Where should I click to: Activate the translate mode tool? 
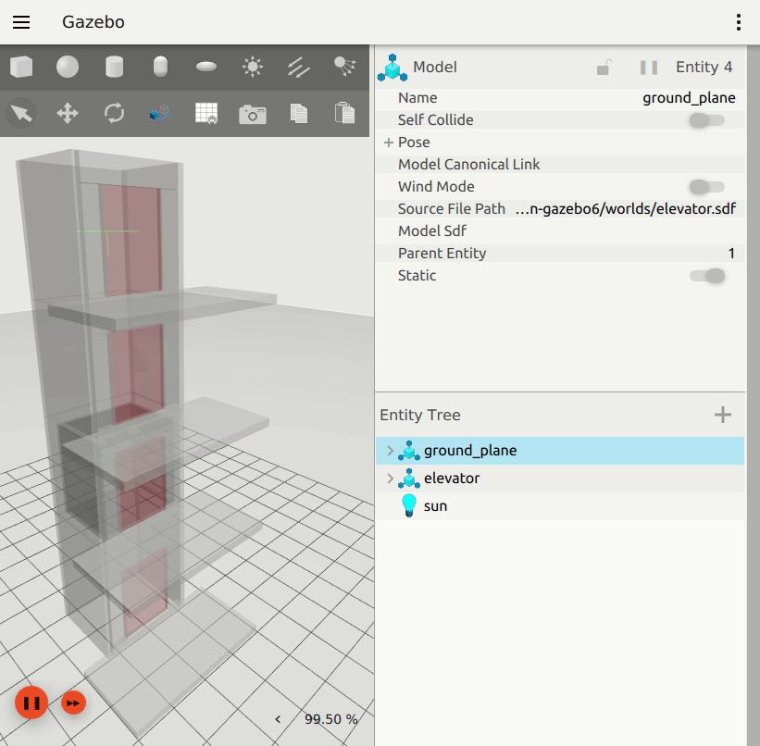pyautogui.click(x=68, y=114)
